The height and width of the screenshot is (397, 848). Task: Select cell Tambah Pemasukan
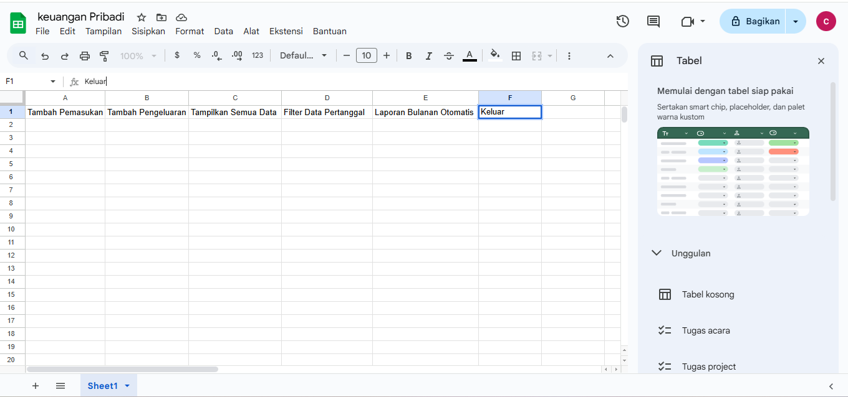65,112
